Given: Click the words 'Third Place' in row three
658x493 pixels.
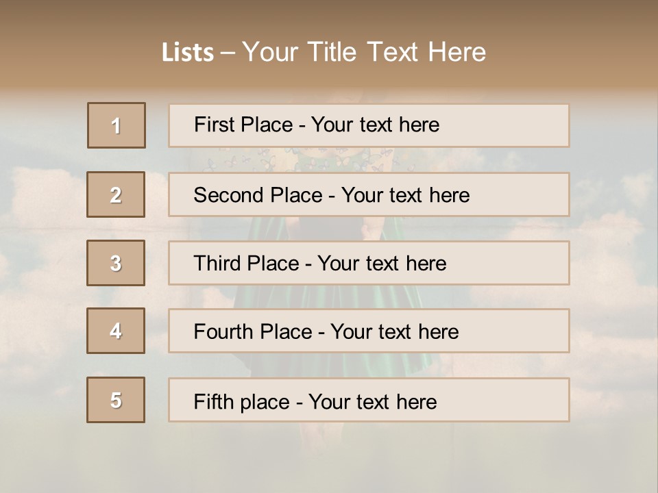Looking at the screenshot, I should [x=246, y=264].
